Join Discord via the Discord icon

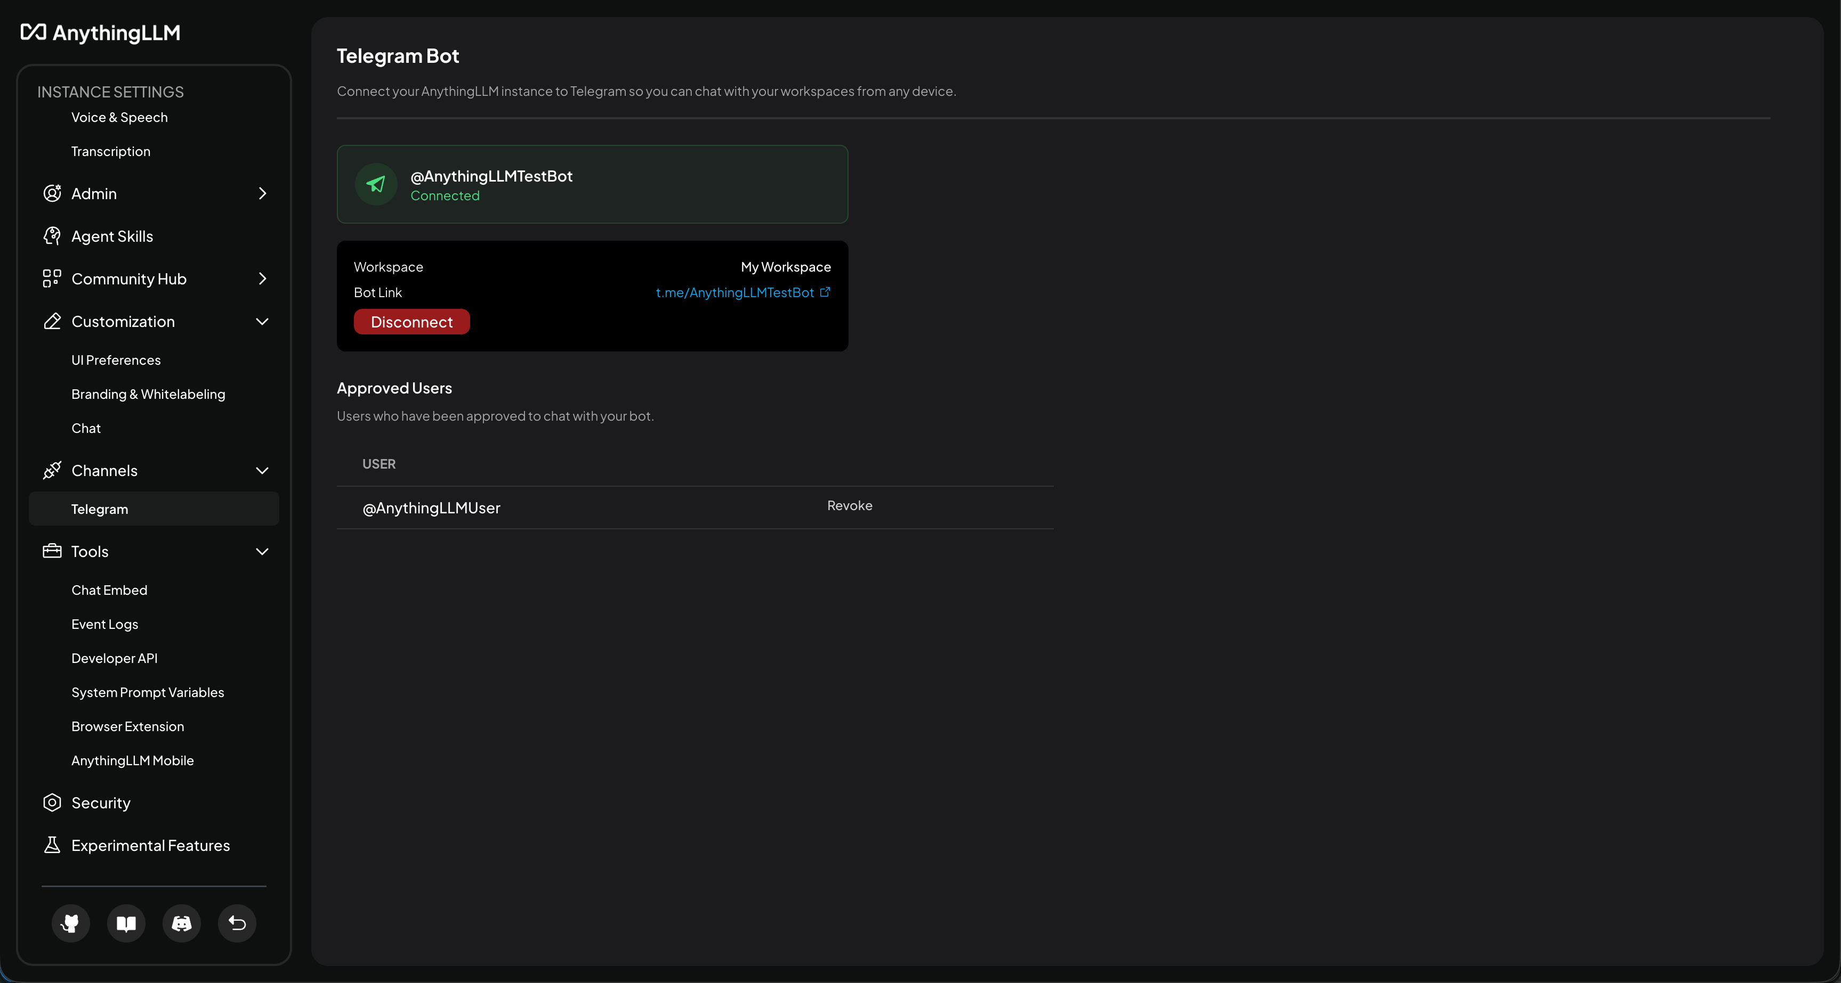(x=181, y=923)
